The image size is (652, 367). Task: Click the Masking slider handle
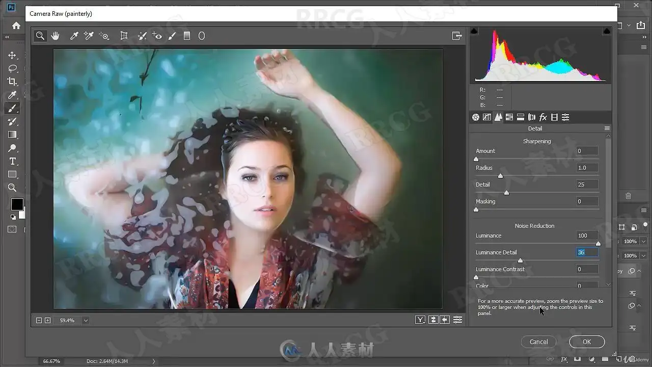[476, 209]
